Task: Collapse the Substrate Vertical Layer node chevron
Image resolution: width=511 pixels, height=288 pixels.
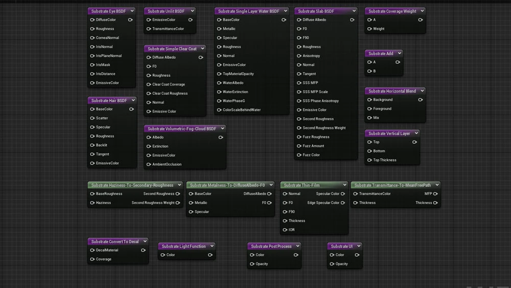Action: click(416, 134)
